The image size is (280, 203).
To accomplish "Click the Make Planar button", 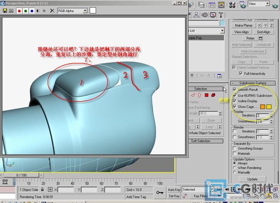I will click(243, 25).
